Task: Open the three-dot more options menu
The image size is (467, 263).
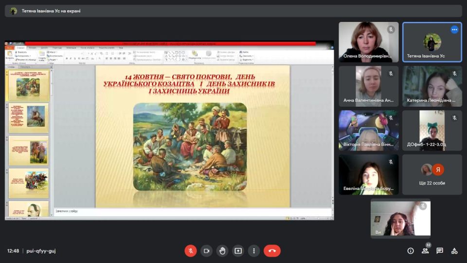Action: coord(254,251)
